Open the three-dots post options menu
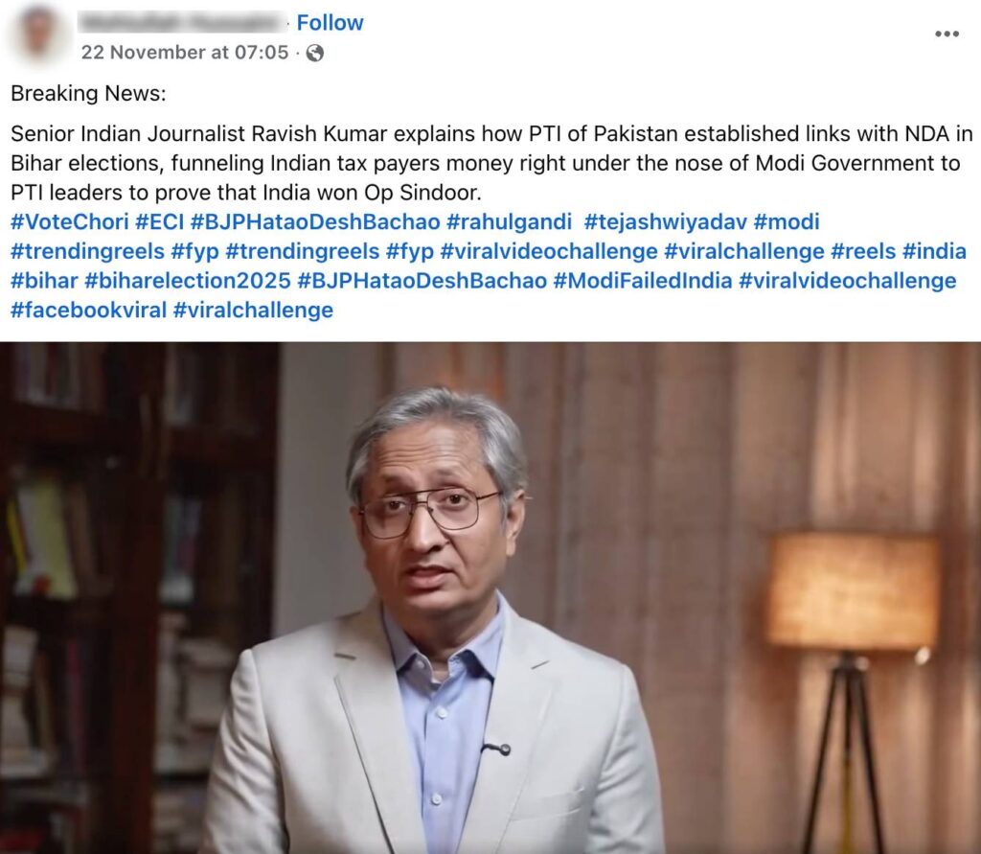 coord(947,34)
